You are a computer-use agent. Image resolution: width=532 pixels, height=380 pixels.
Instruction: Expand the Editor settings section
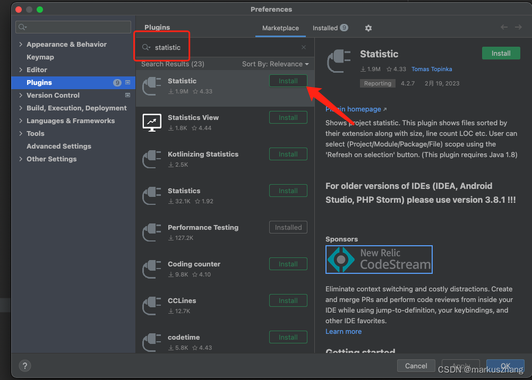[21, 70]
